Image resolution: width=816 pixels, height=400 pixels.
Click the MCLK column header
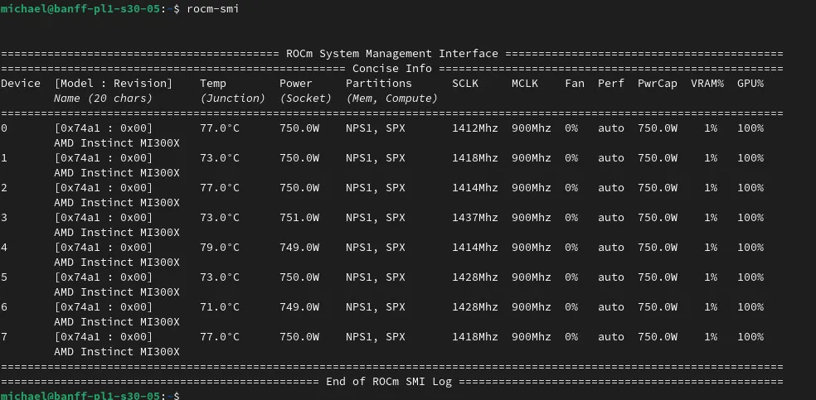pyautogui.click(x=527, y=83)
